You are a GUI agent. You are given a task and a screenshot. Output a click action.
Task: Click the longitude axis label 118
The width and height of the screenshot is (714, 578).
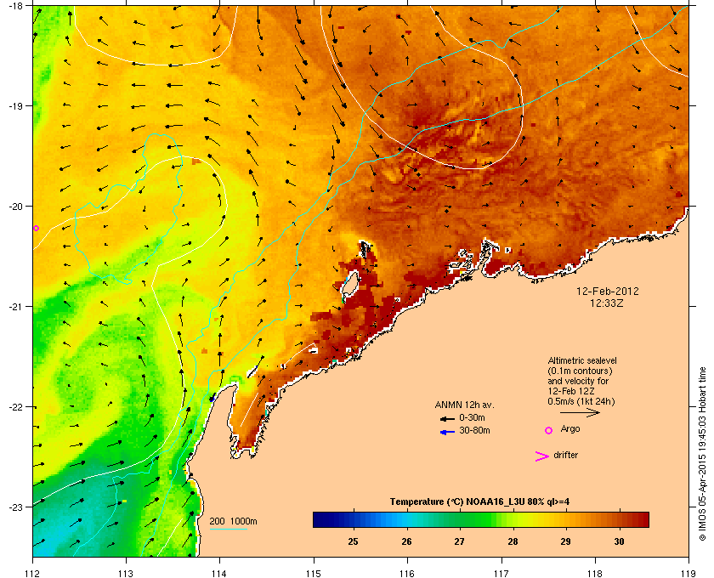coord(595,573)
